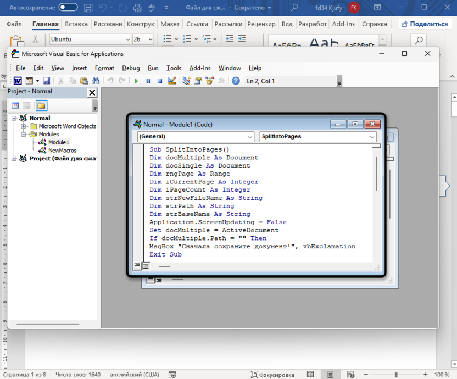This screenshot has height=379, width=457.
Task: Open VBA help with the question mark icon
Action: tap(236, 81)
